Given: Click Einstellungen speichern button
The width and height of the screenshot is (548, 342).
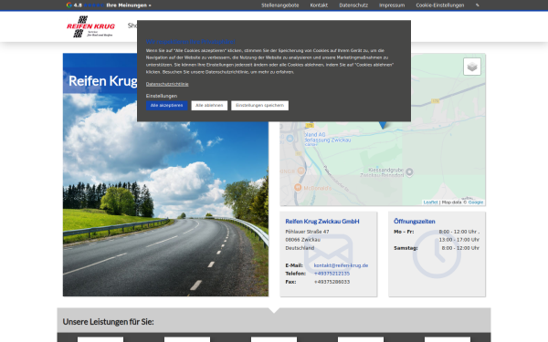Looking at the screenshot, I should click(x=259, y=106).
